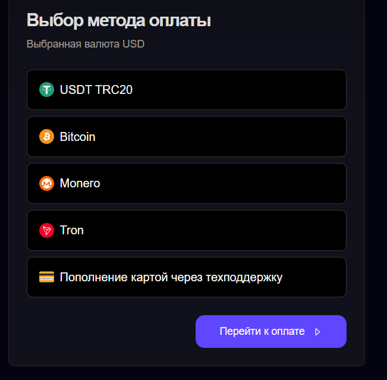This screenshot has width=387, height=380.
Task: Select Tron payment option
Action: [x=186, y=230]
